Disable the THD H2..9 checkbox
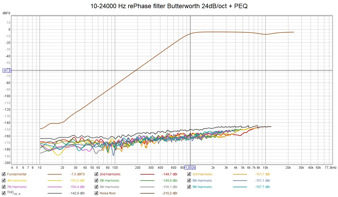This screenshot has height=197, width=338. click(4, 193)
